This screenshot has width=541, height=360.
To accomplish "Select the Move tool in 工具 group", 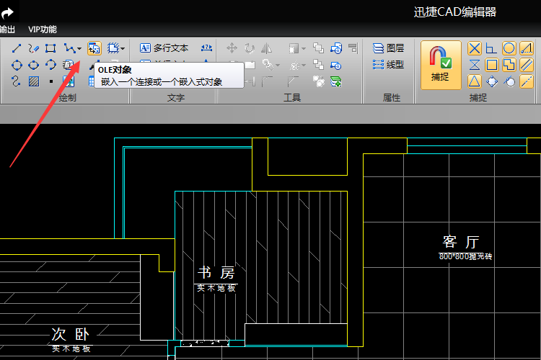I will coord(232,48).
